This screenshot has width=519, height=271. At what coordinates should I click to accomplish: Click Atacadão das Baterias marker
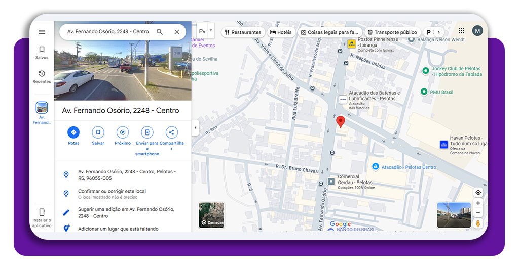point(343,99)
